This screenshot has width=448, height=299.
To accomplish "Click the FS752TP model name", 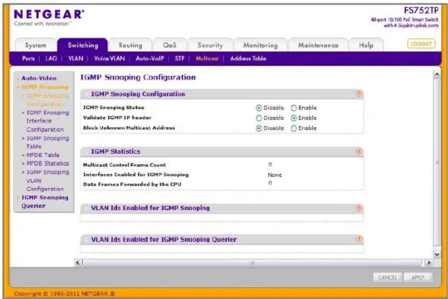I will pos(421,11).
